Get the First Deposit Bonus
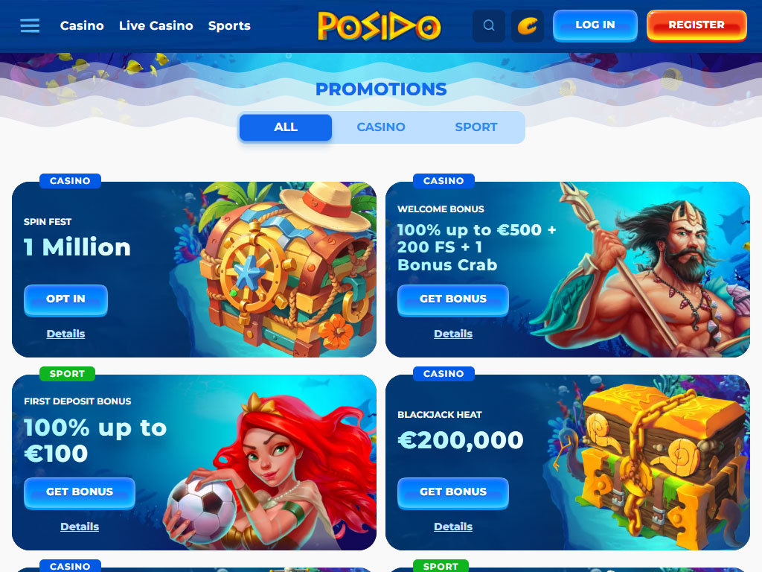 point(80,492)
